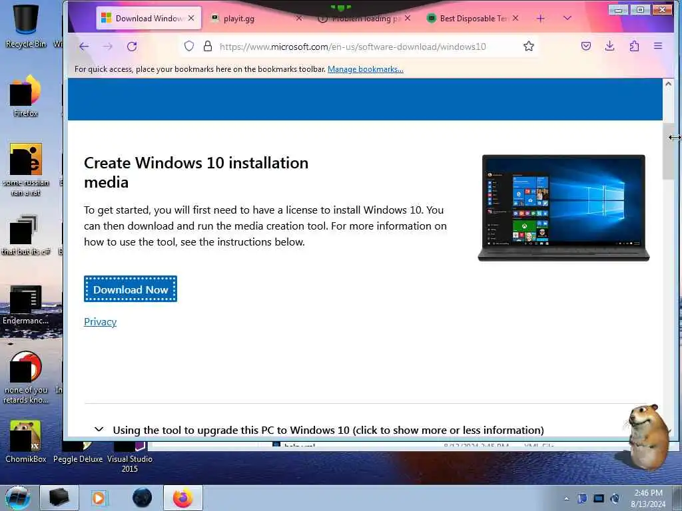Switch to the Download Windows tab
Viewport: 682px width, 511px height.
tap(149, 18)
